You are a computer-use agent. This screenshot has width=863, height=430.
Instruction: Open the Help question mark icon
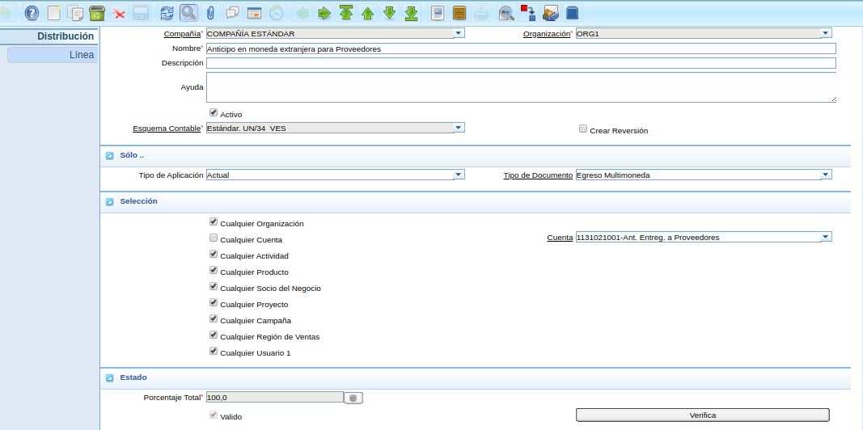32,12
